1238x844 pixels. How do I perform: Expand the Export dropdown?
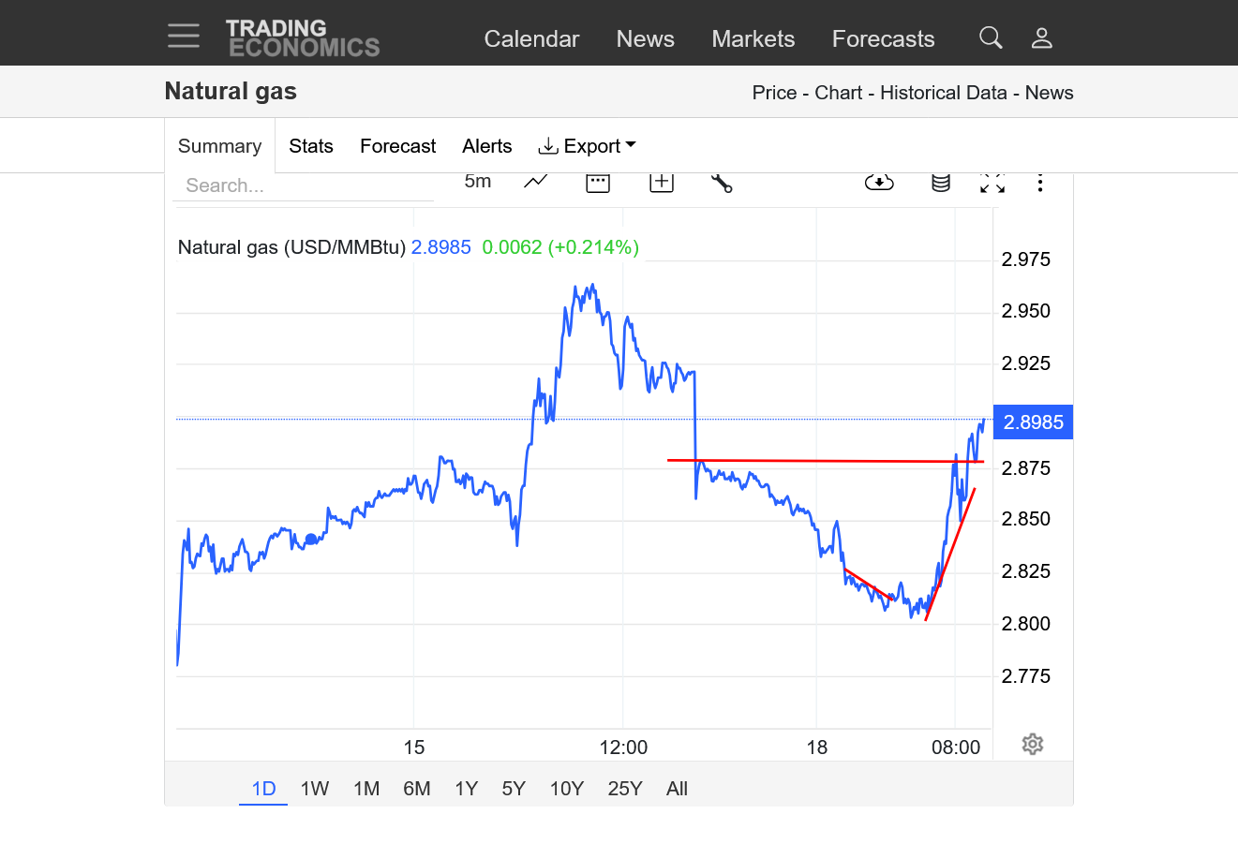pos(588,146)
